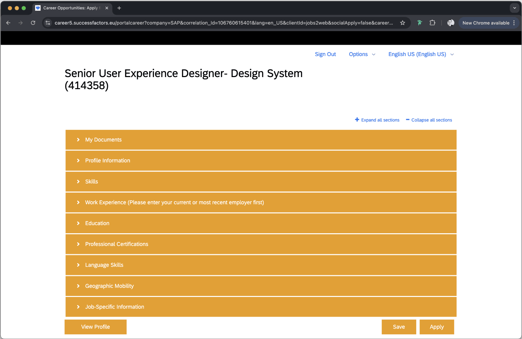Open the browser extensions puzzle icon
Screen dimensions: 522x339
click(x=432, y=23)
